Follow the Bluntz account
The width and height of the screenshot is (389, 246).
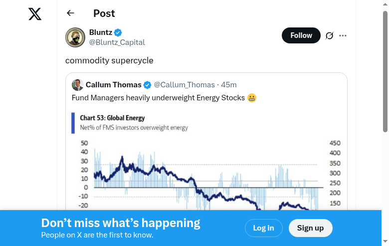tap(301, 35)
